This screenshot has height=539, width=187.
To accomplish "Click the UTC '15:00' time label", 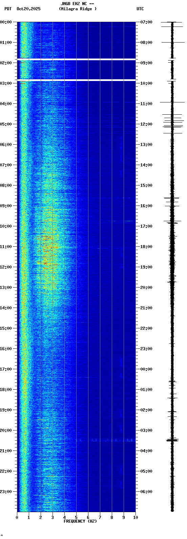I will coord(146,185).
